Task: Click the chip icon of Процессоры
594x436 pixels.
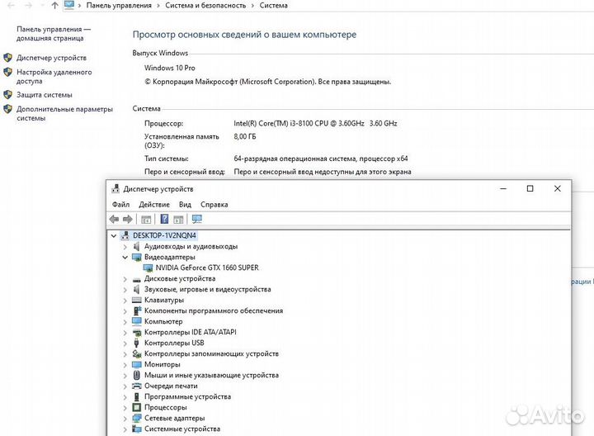Action: [137, 408]
